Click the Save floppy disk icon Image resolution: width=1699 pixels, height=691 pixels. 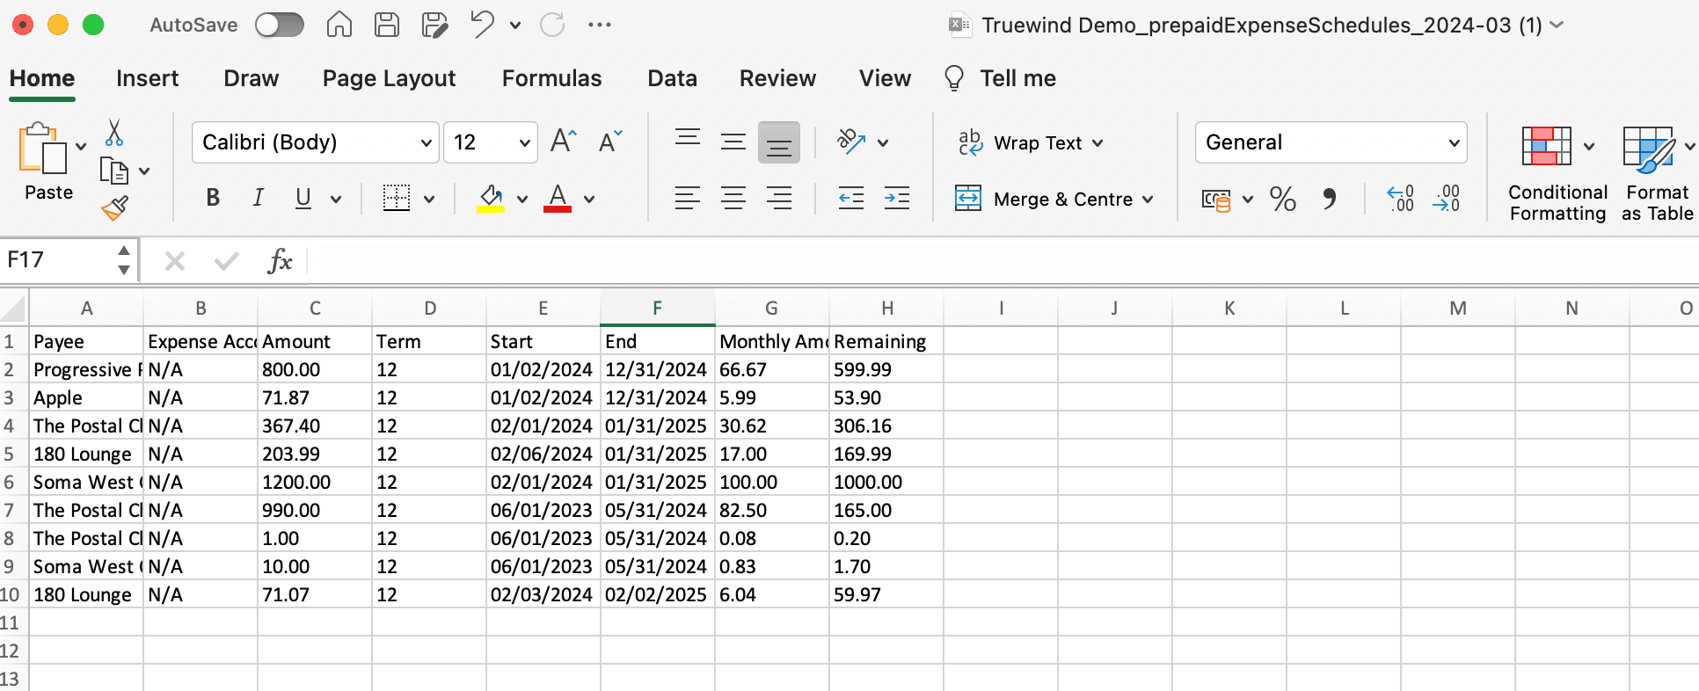pos(387,25)
